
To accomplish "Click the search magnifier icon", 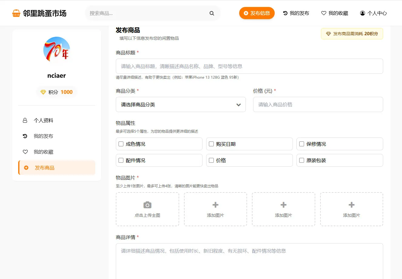I will click(212, 13).
